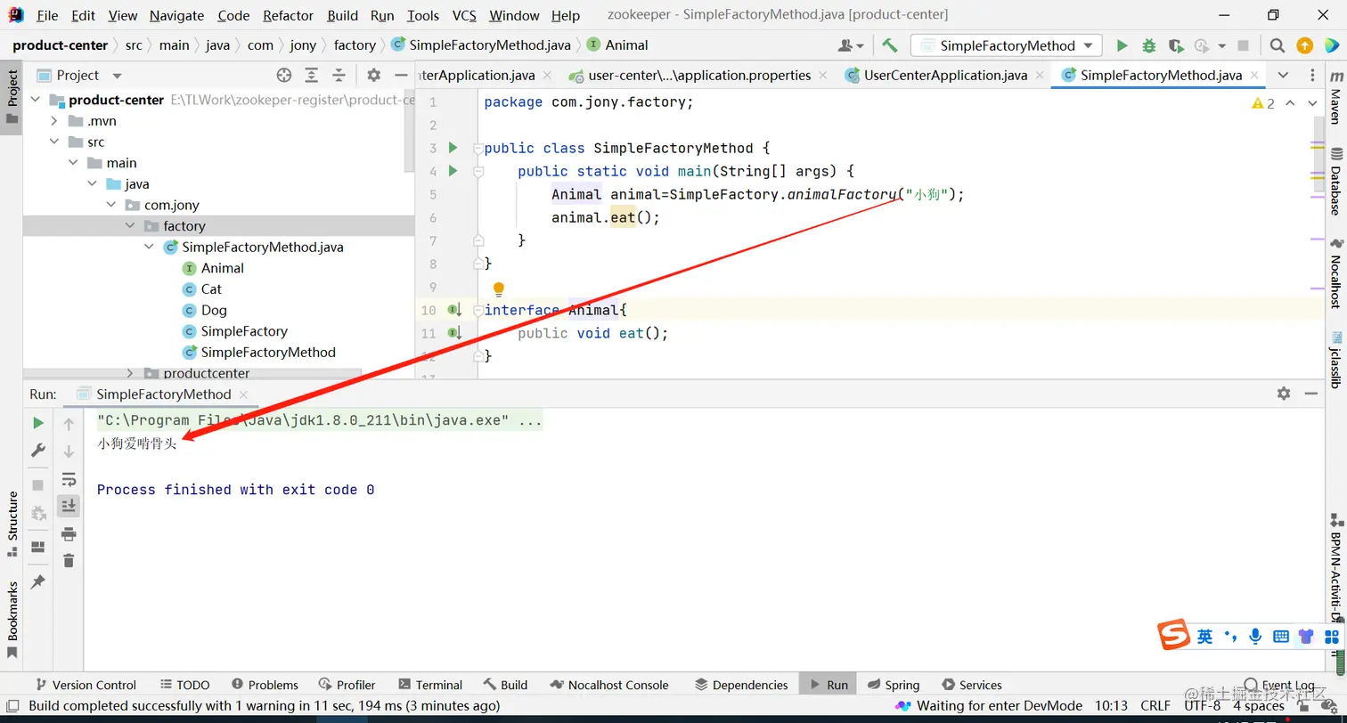
Task: Select Opened File target icon in Project panel
Action: [284, 76]
